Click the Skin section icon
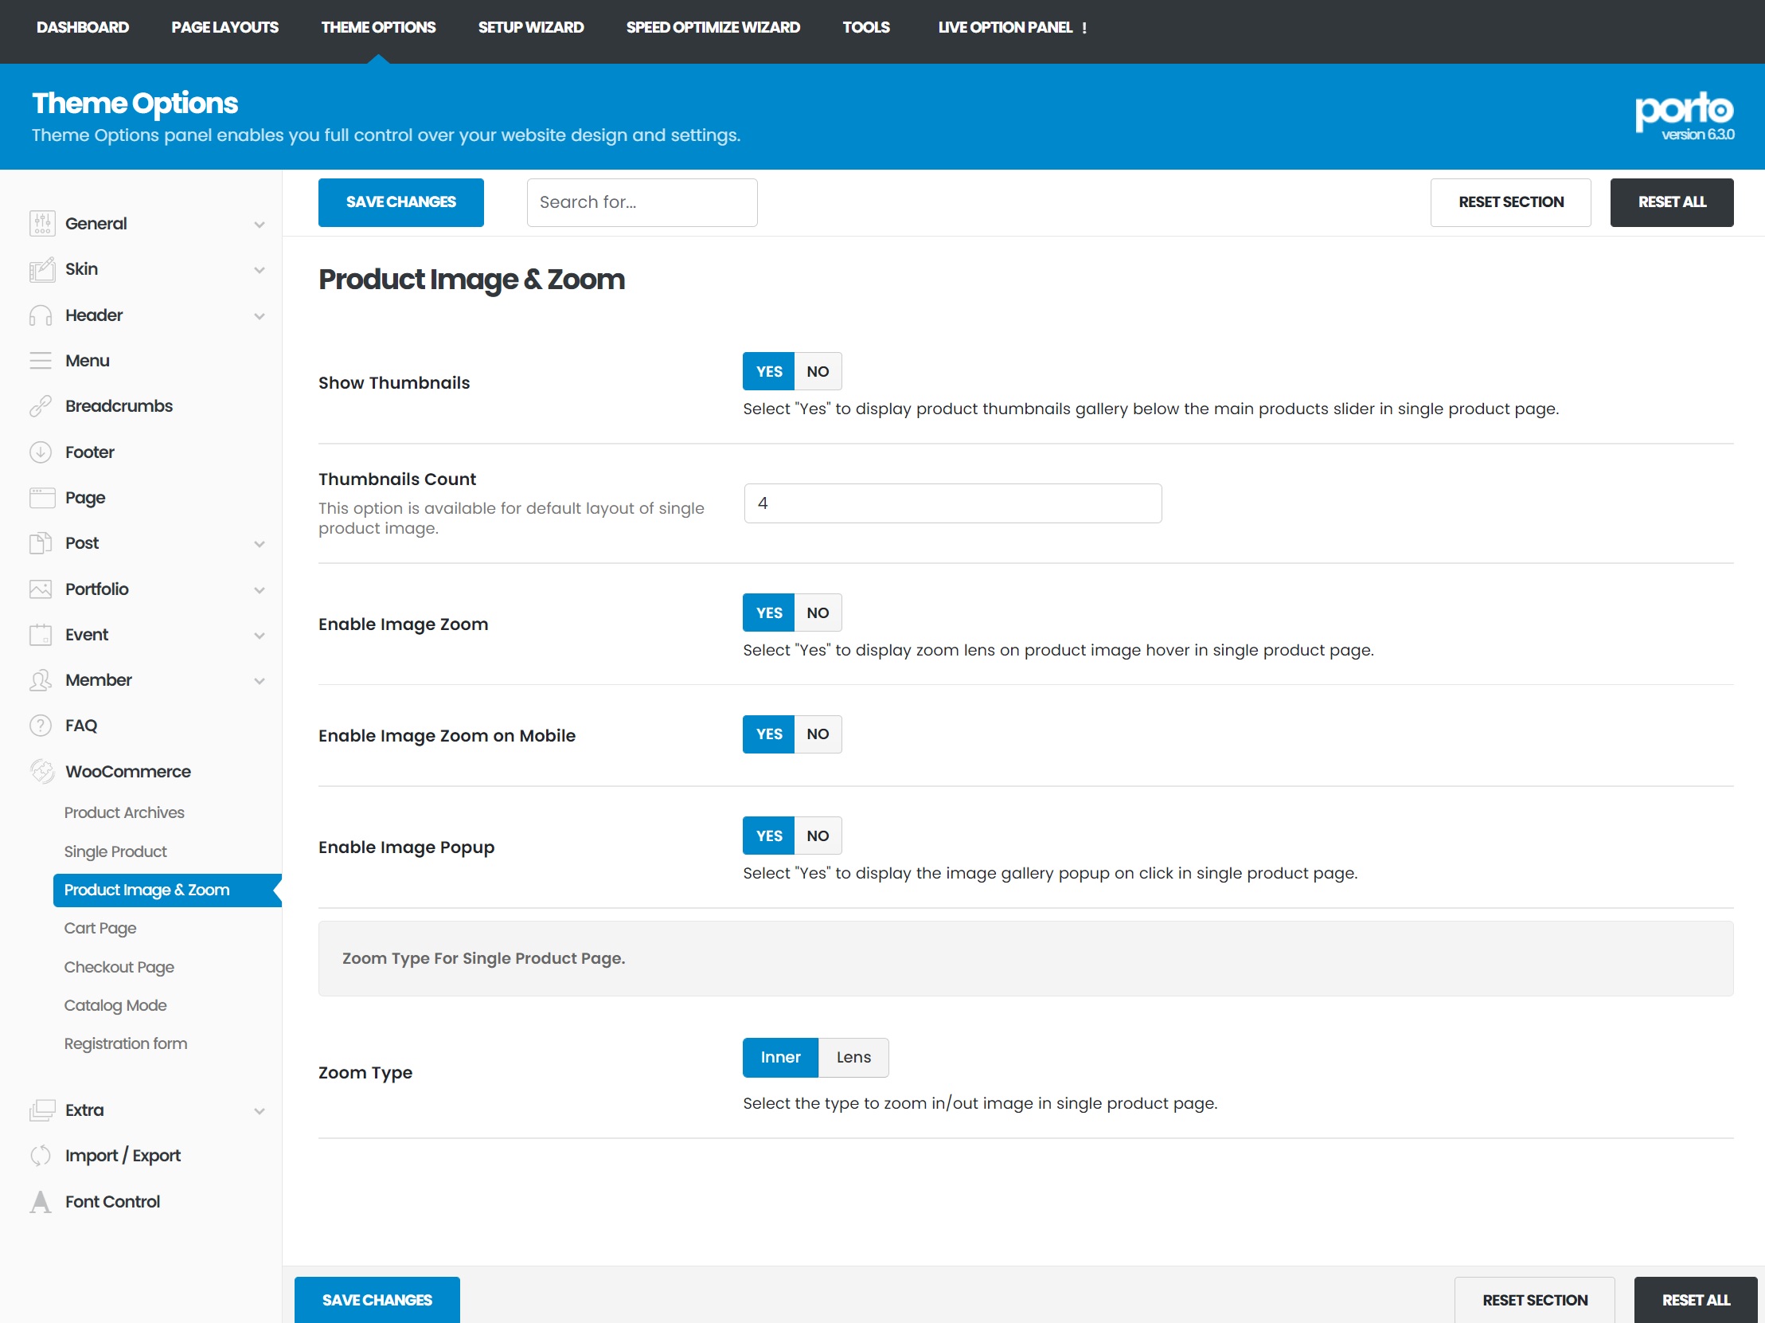This screenshot has height=1323, width=1765. pyautogui.click(x=41, y=270)
